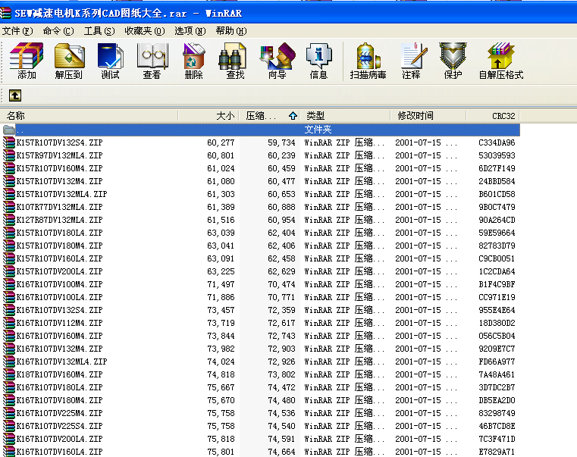Select file K167R107DV112M4.ZIP
The image size is (577, 457).
[60, 323]
